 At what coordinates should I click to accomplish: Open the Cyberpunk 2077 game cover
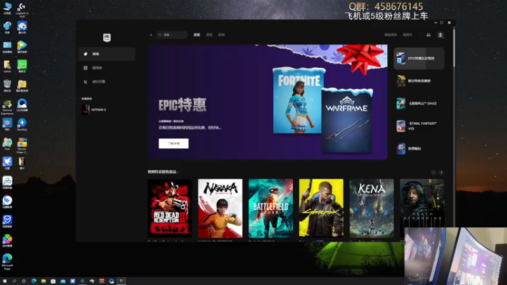click(321, 208)
